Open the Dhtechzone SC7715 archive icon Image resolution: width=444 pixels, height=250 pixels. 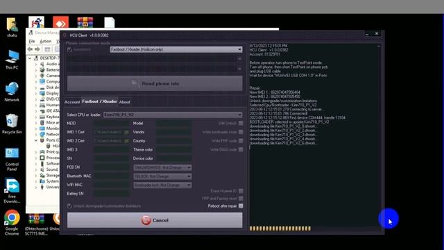click(x=36, y=225)
